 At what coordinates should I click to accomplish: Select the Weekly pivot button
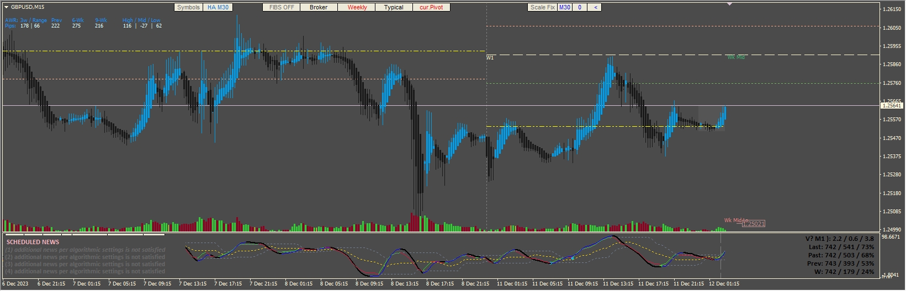coord(357,7)
